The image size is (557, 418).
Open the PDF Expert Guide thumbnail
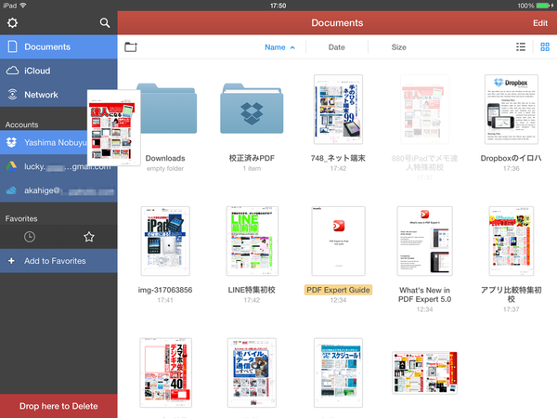(x=338, y=241)
